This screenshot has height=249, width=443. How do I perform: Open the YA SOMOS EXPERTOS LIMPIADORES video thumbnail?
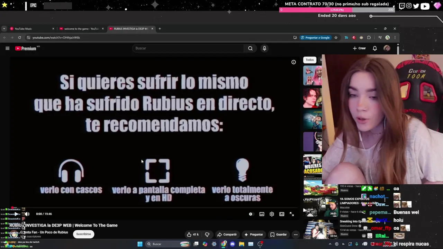pos(321,207)
